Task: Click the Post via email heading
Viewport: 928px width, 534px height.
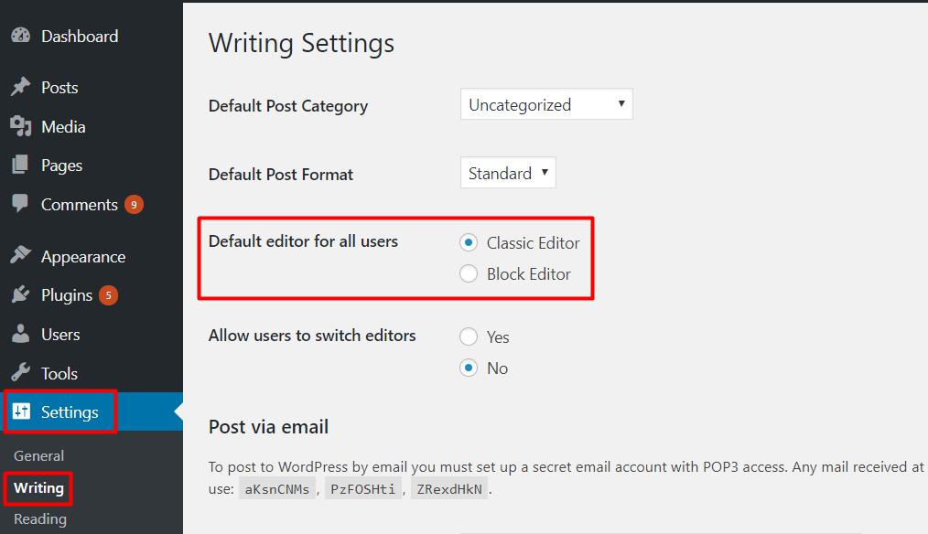Action: (269, 427)
